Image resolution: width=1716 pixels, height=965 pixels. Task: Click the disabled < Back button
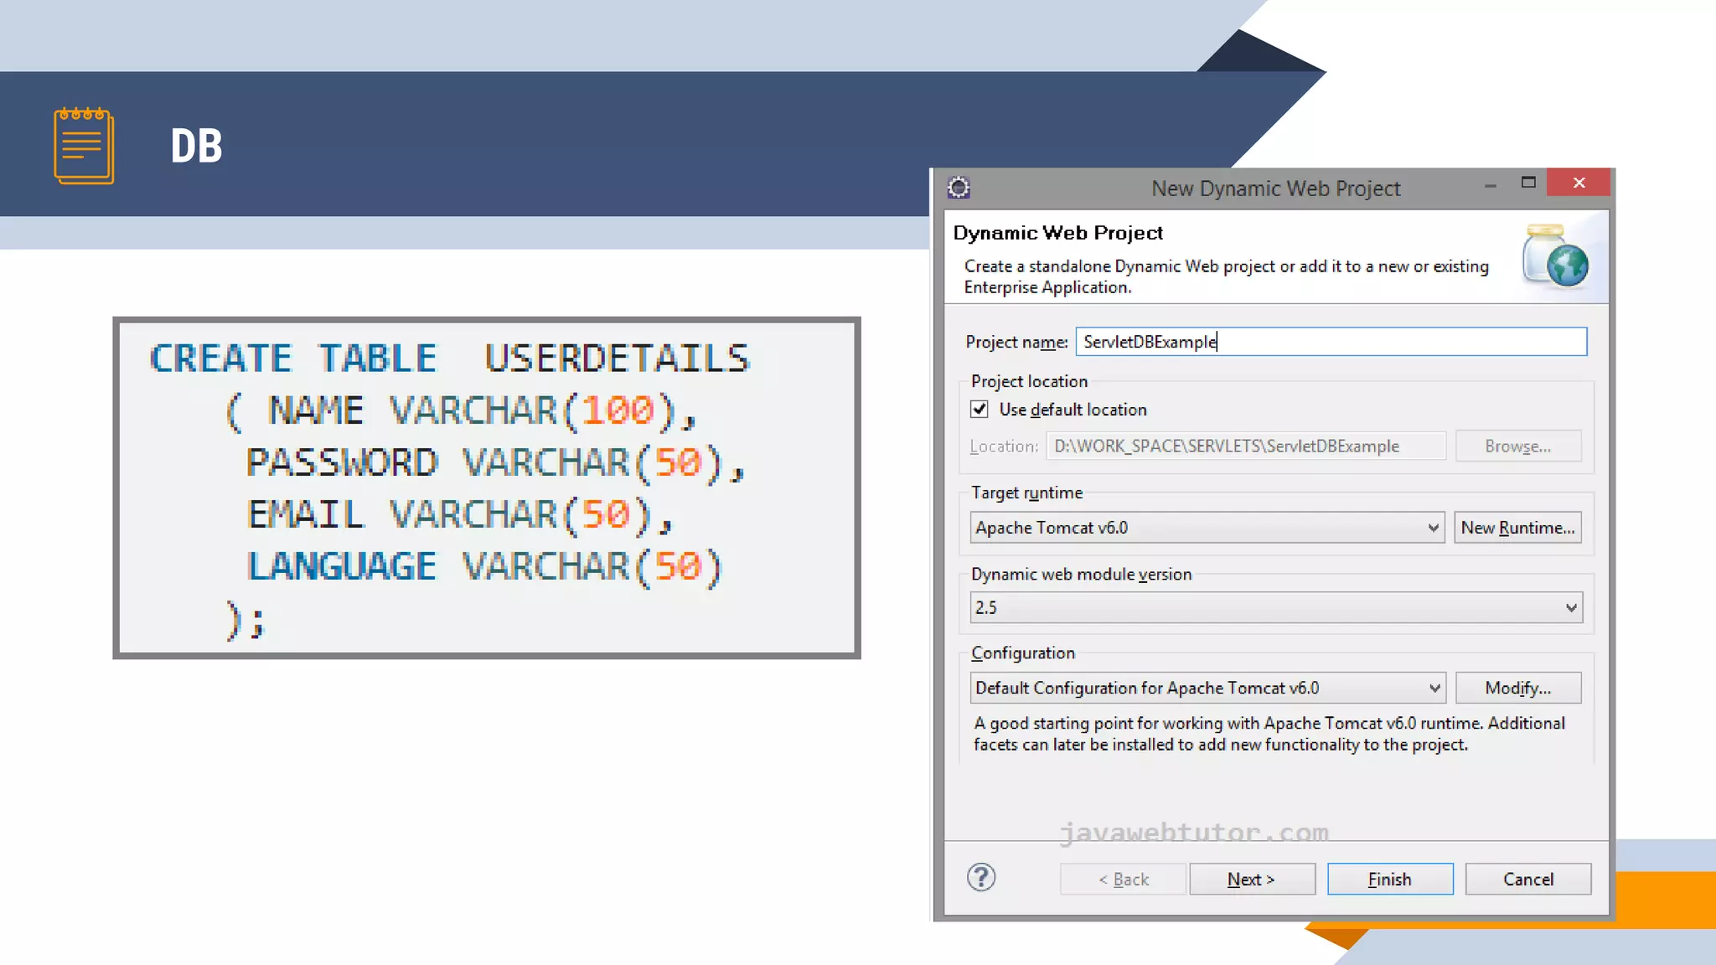point(1123,879)
